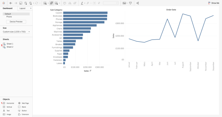Screen dimensions: 222x117
Task: Switch to the Layout tab
Action: [x=25, y=8]
